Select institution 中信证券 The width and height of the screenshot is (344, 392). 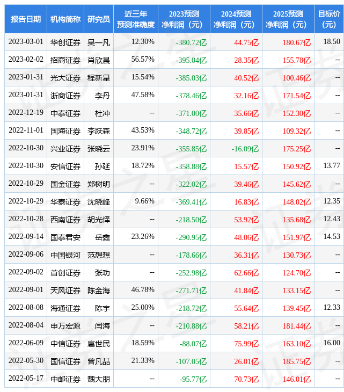tap(65, 344)
